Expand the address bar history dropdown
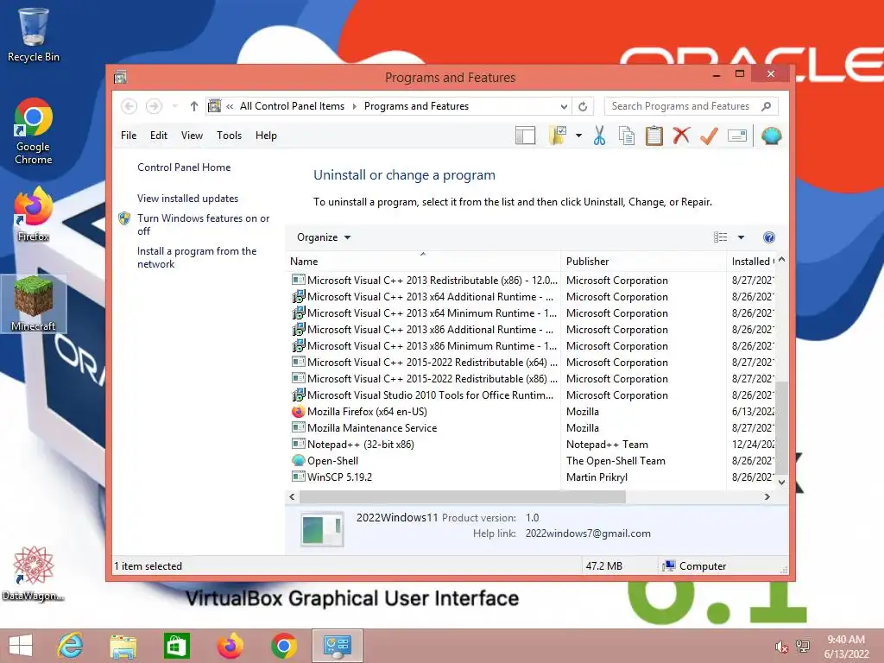Screen dimensions: 884x663 (564, 106)
